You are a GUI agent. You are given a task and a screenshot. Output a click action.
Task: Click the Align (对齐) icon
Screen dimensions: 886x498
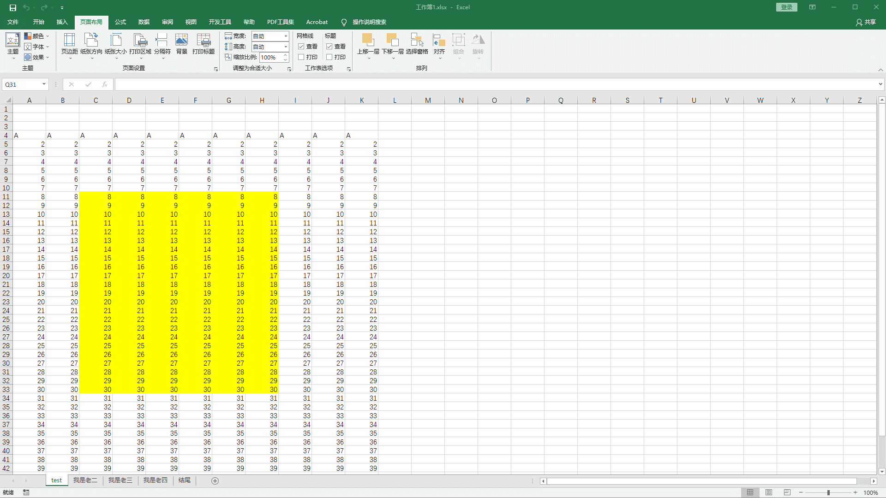(x=439, y=46)
